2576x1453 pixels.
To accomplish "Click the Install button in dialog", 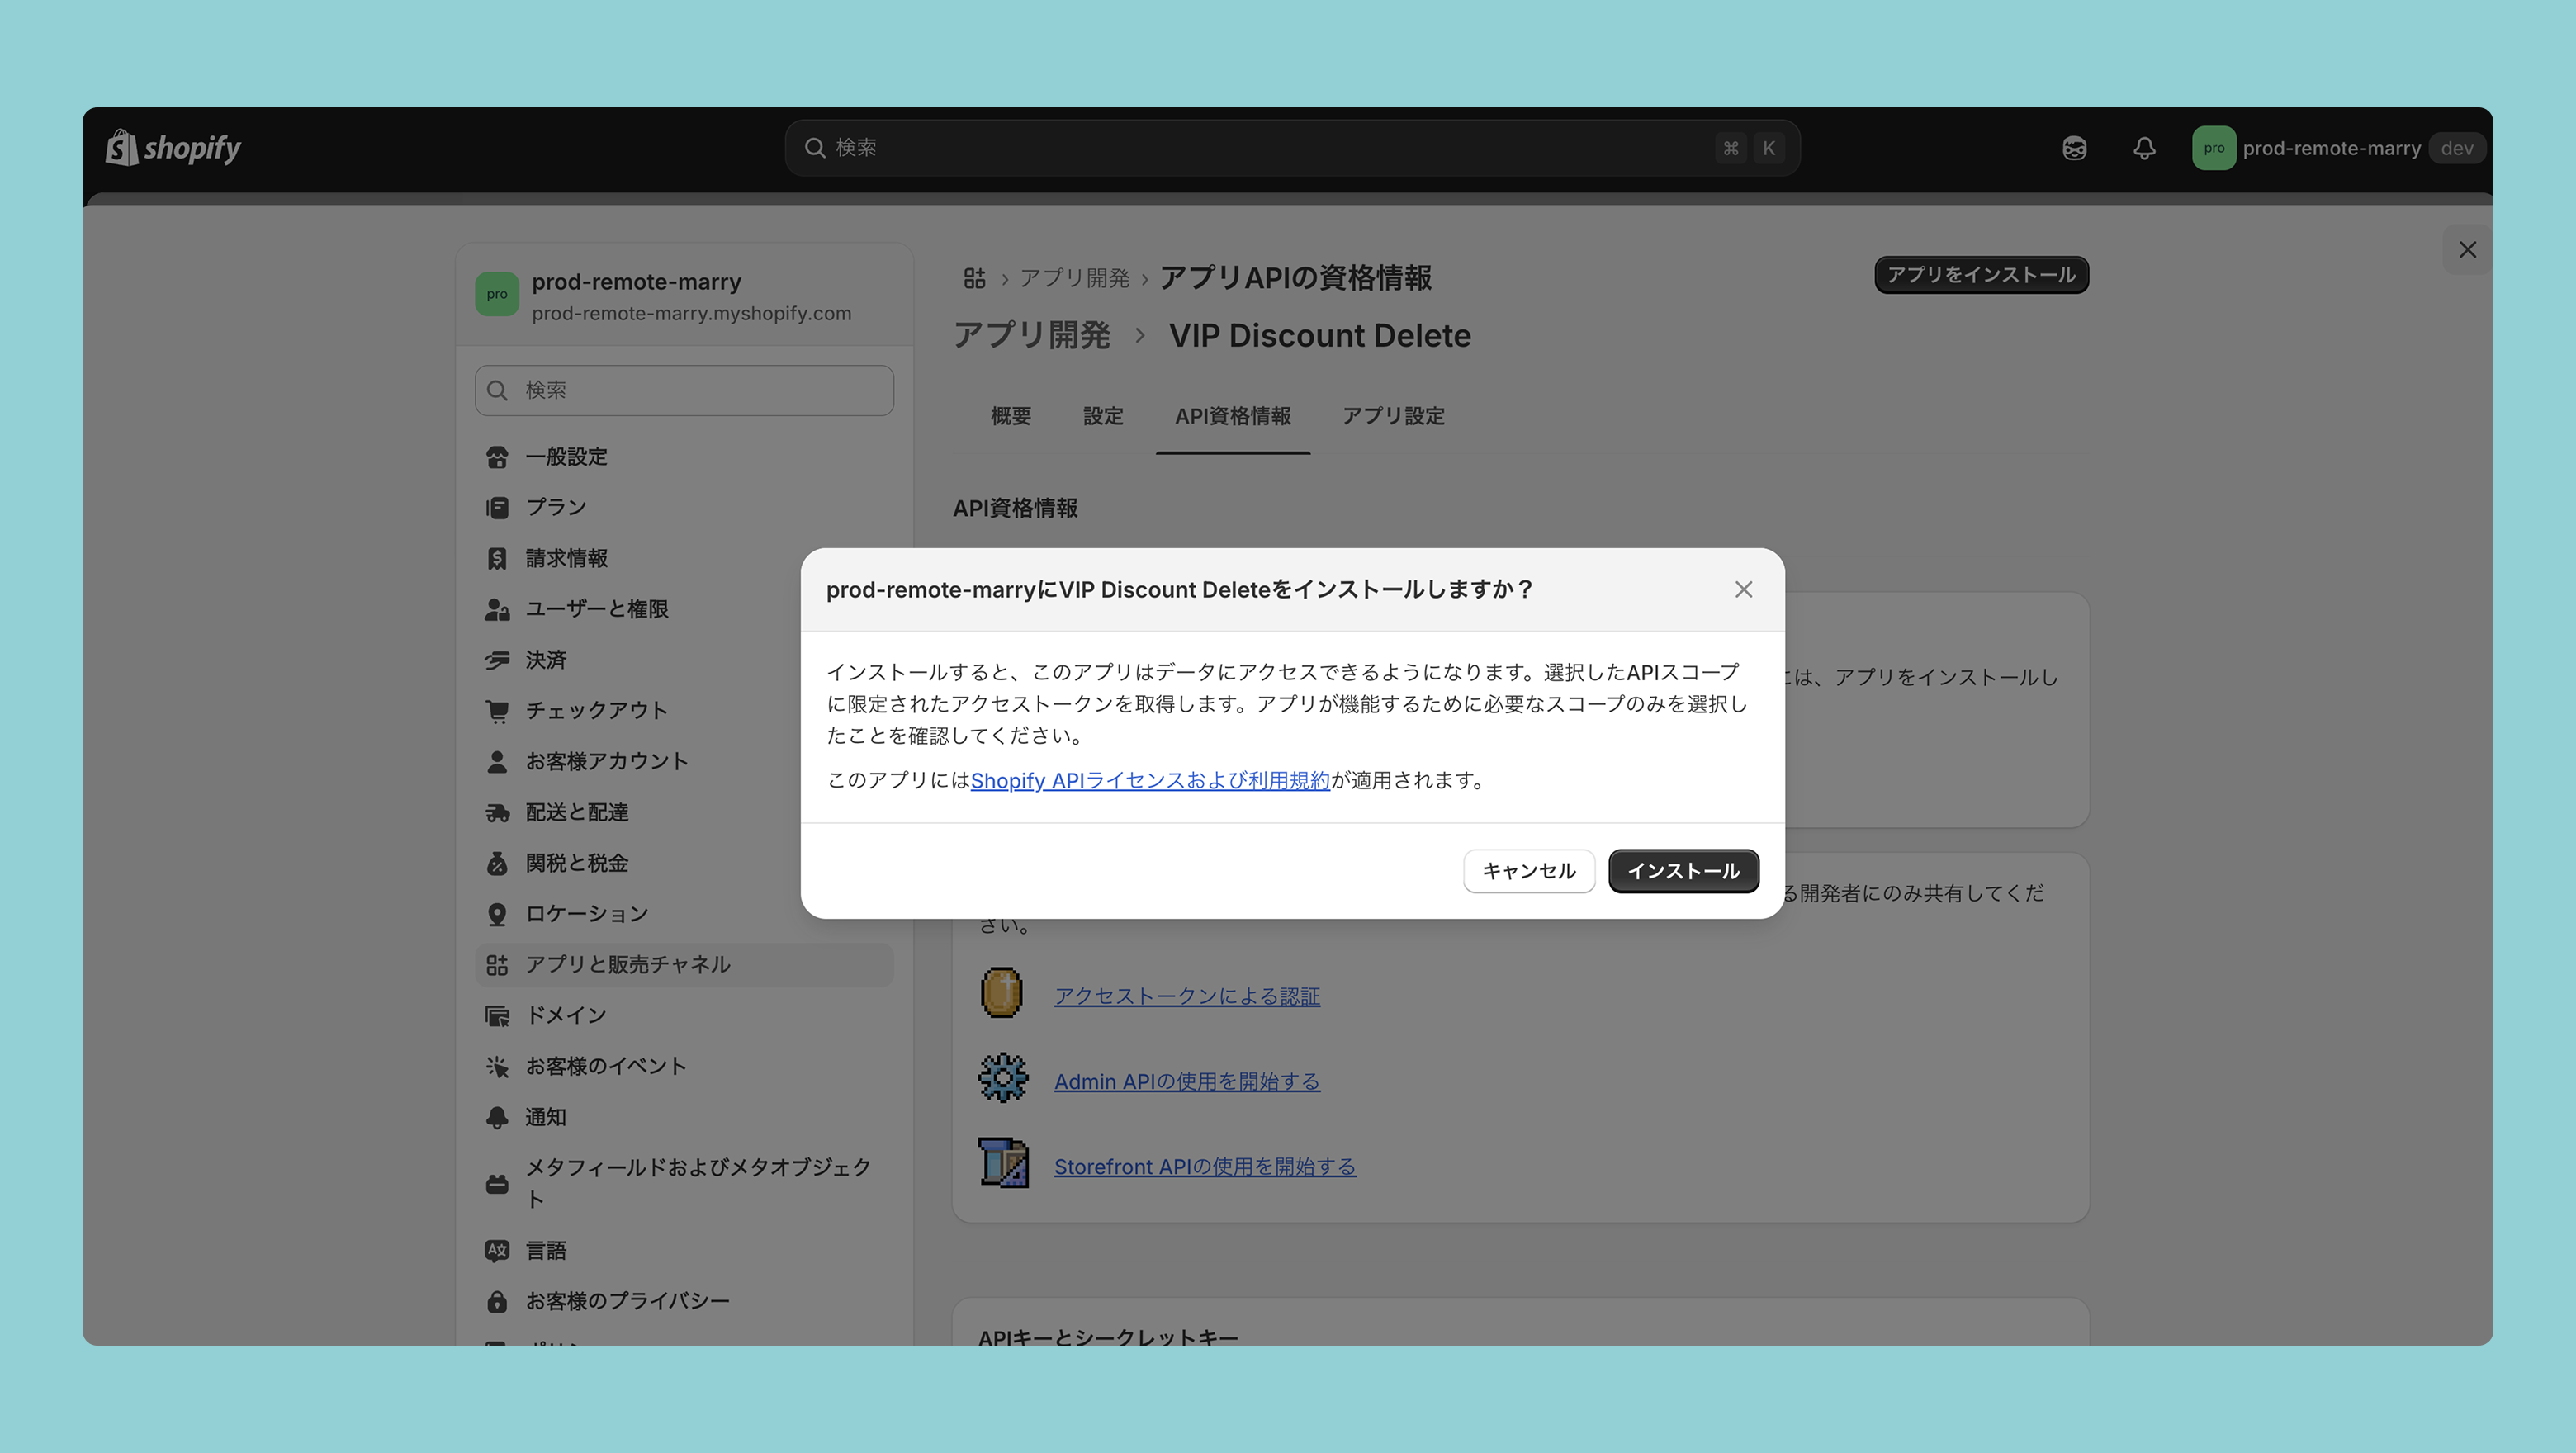I will click(1683, 870).
